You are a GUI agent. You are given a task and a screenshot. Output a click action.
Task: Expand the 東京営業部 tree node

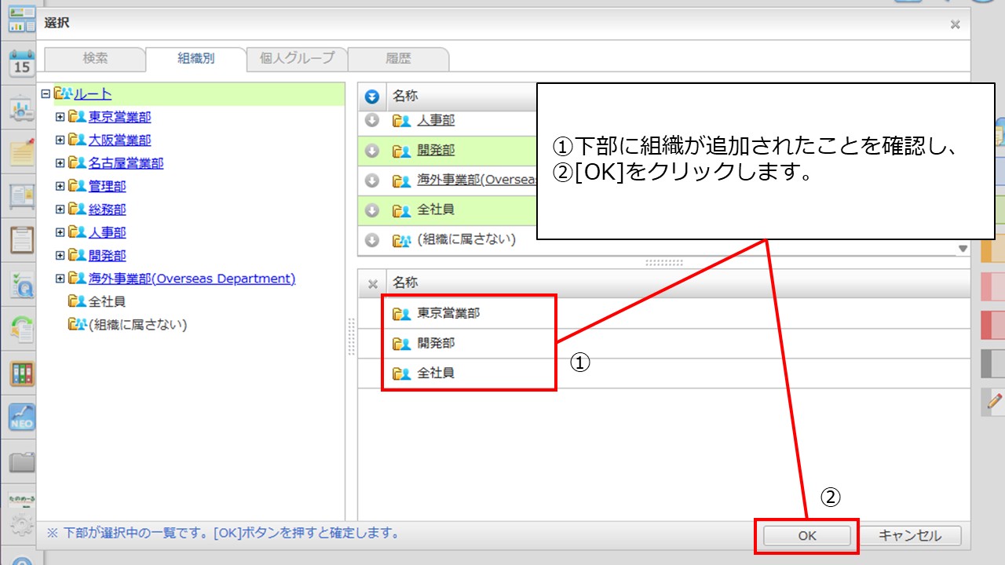[60, 117]
